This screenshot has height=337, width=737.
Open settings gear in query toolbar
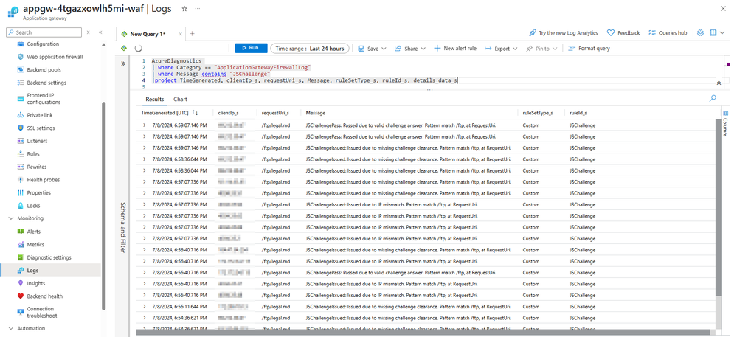tap(700, 33)
